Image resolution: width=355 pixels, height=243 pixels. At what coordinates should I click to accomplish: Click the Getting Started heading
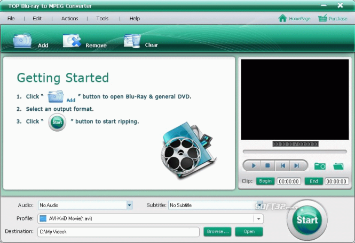[x=63, y=78]
